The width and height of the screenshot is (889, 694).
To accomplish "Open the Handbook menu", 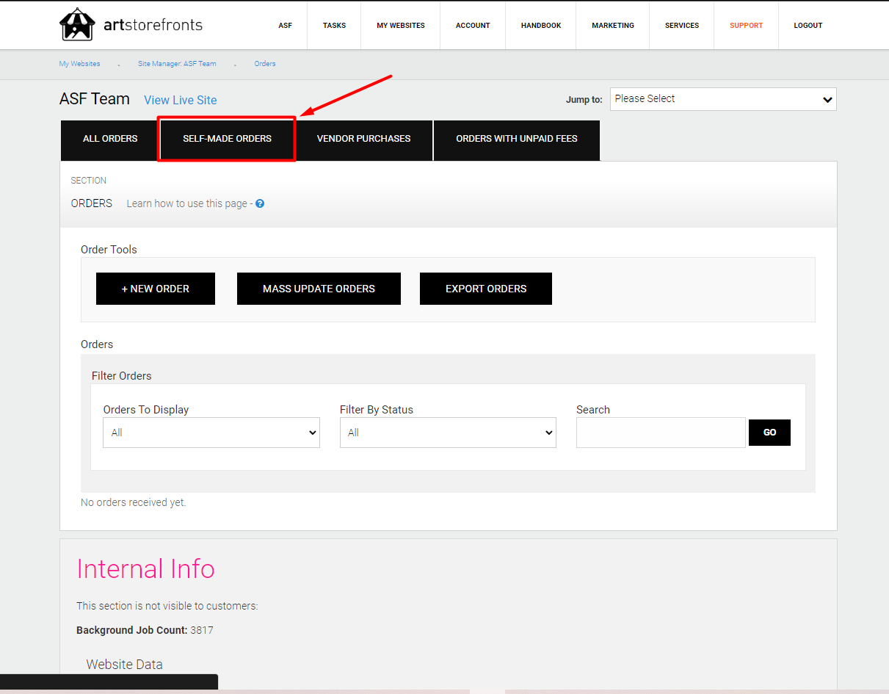I will coord(541,25).
